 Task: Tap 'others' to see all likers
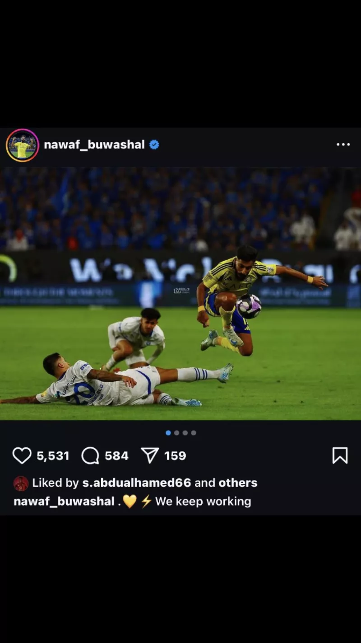(238, 483)
